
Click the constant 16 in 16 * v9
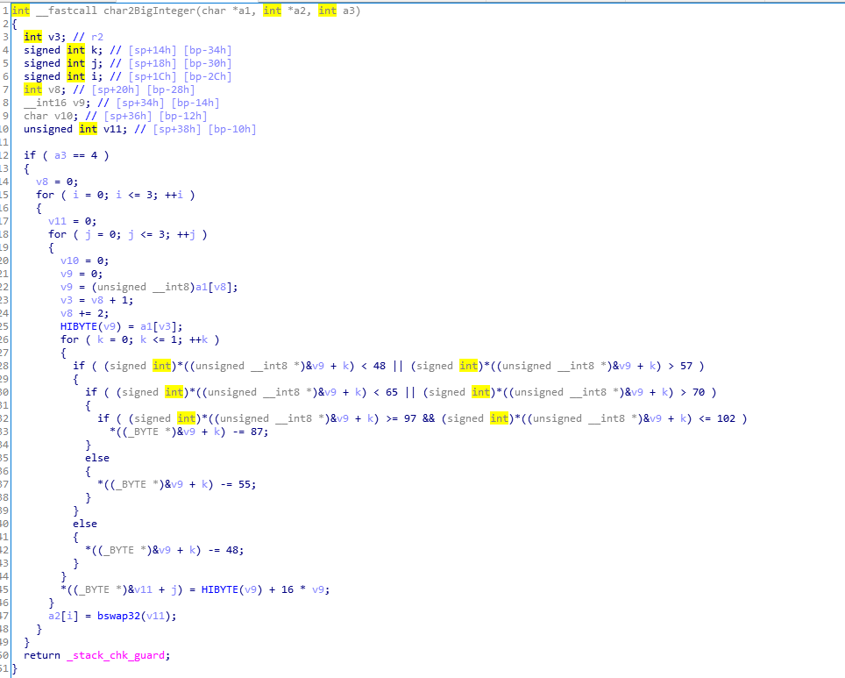point(288,590)
